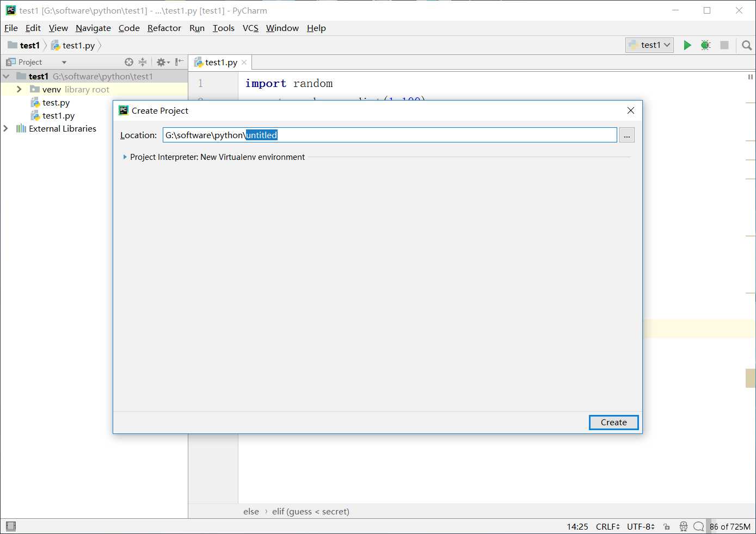The width and height of the screenshot is (756, 534).
Task: Close the test1.py editor tab
Action: tap(244, 63)
